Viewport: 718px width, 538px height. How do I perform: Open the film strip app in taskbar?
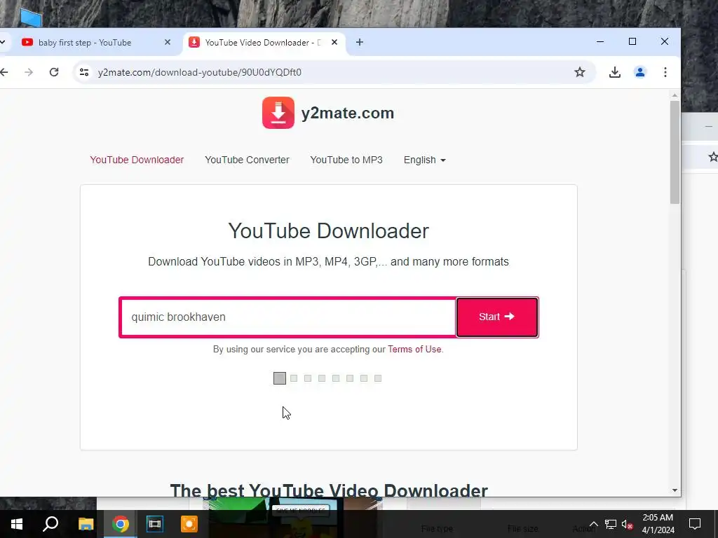pos(155,524)
